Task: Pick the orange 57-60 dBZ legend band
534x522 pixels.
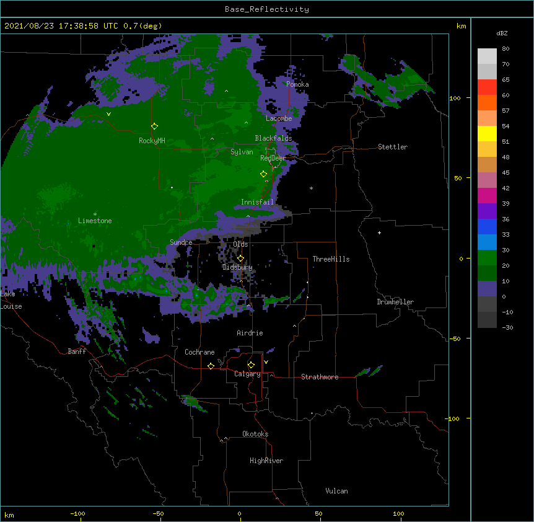Action: coord(487,102)
